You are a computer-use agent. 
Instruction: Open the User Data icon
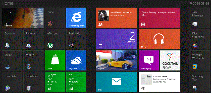click(x=7, y=88)
